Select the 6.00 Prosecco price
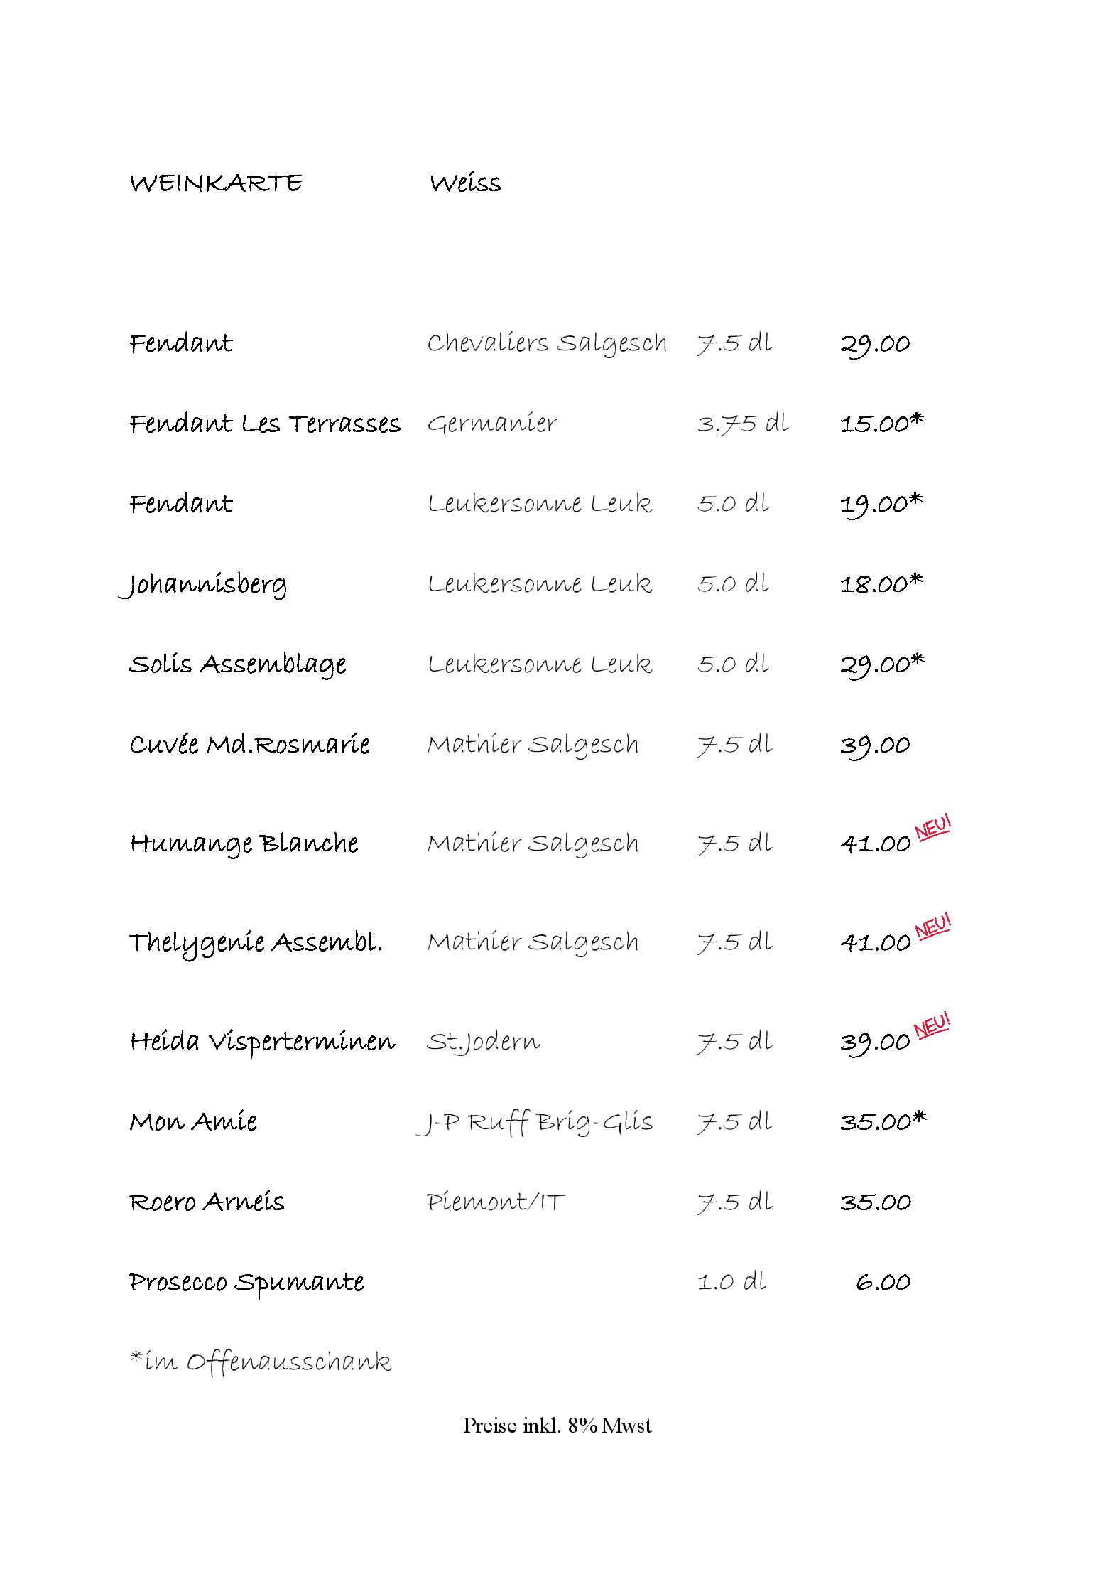The width and height of the screenshot is (1115, 1579). pos(883,1282)
